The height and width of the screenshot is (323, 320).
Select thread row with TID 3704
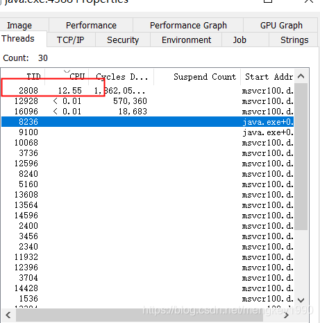[148, 278]
